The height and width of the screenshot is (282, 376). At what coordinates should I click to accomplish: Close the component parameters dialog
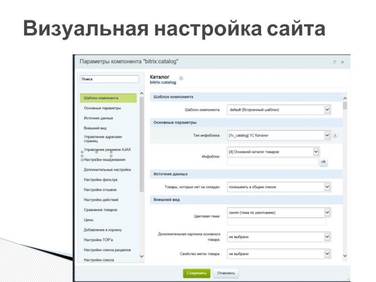pos(343,62)
